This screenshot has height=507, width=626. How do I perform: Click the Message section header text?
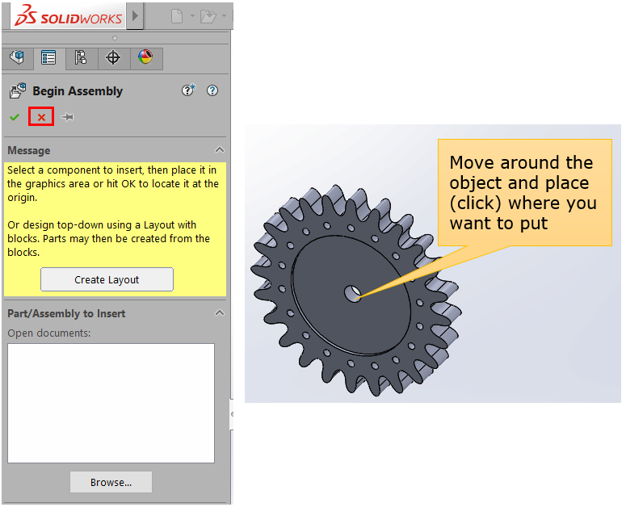(x=29, y=150)
